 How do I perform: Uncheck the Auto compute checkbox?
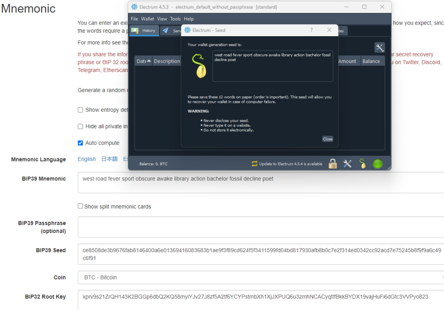pyautogui.click(x=80, y=143)
